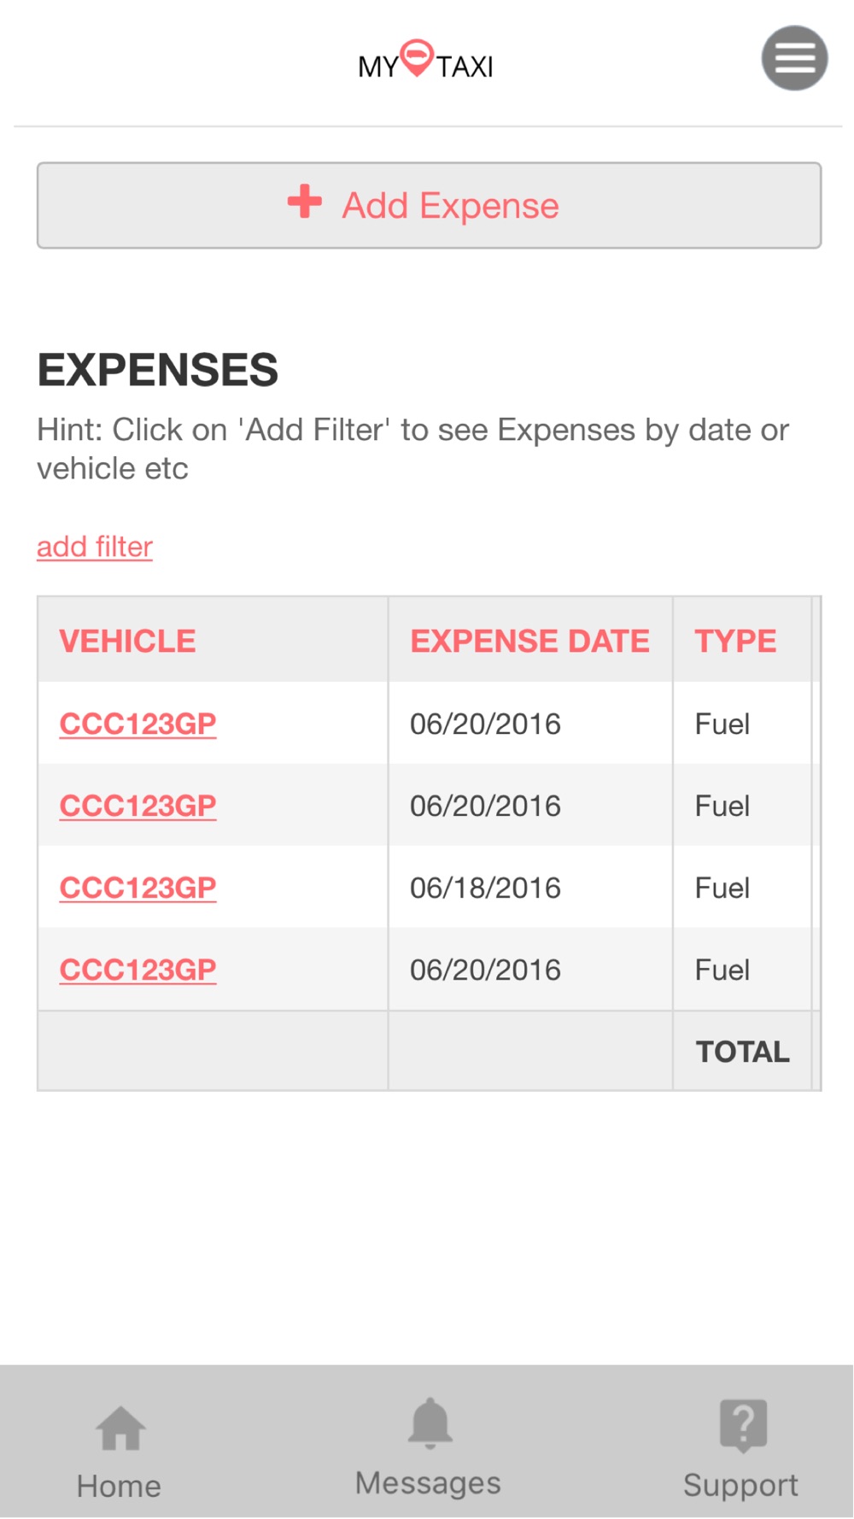Sort by the EXPENSE DATE column header
Image resolution: width=854 pixels, height=1519 pixels.
pos(529,641)
